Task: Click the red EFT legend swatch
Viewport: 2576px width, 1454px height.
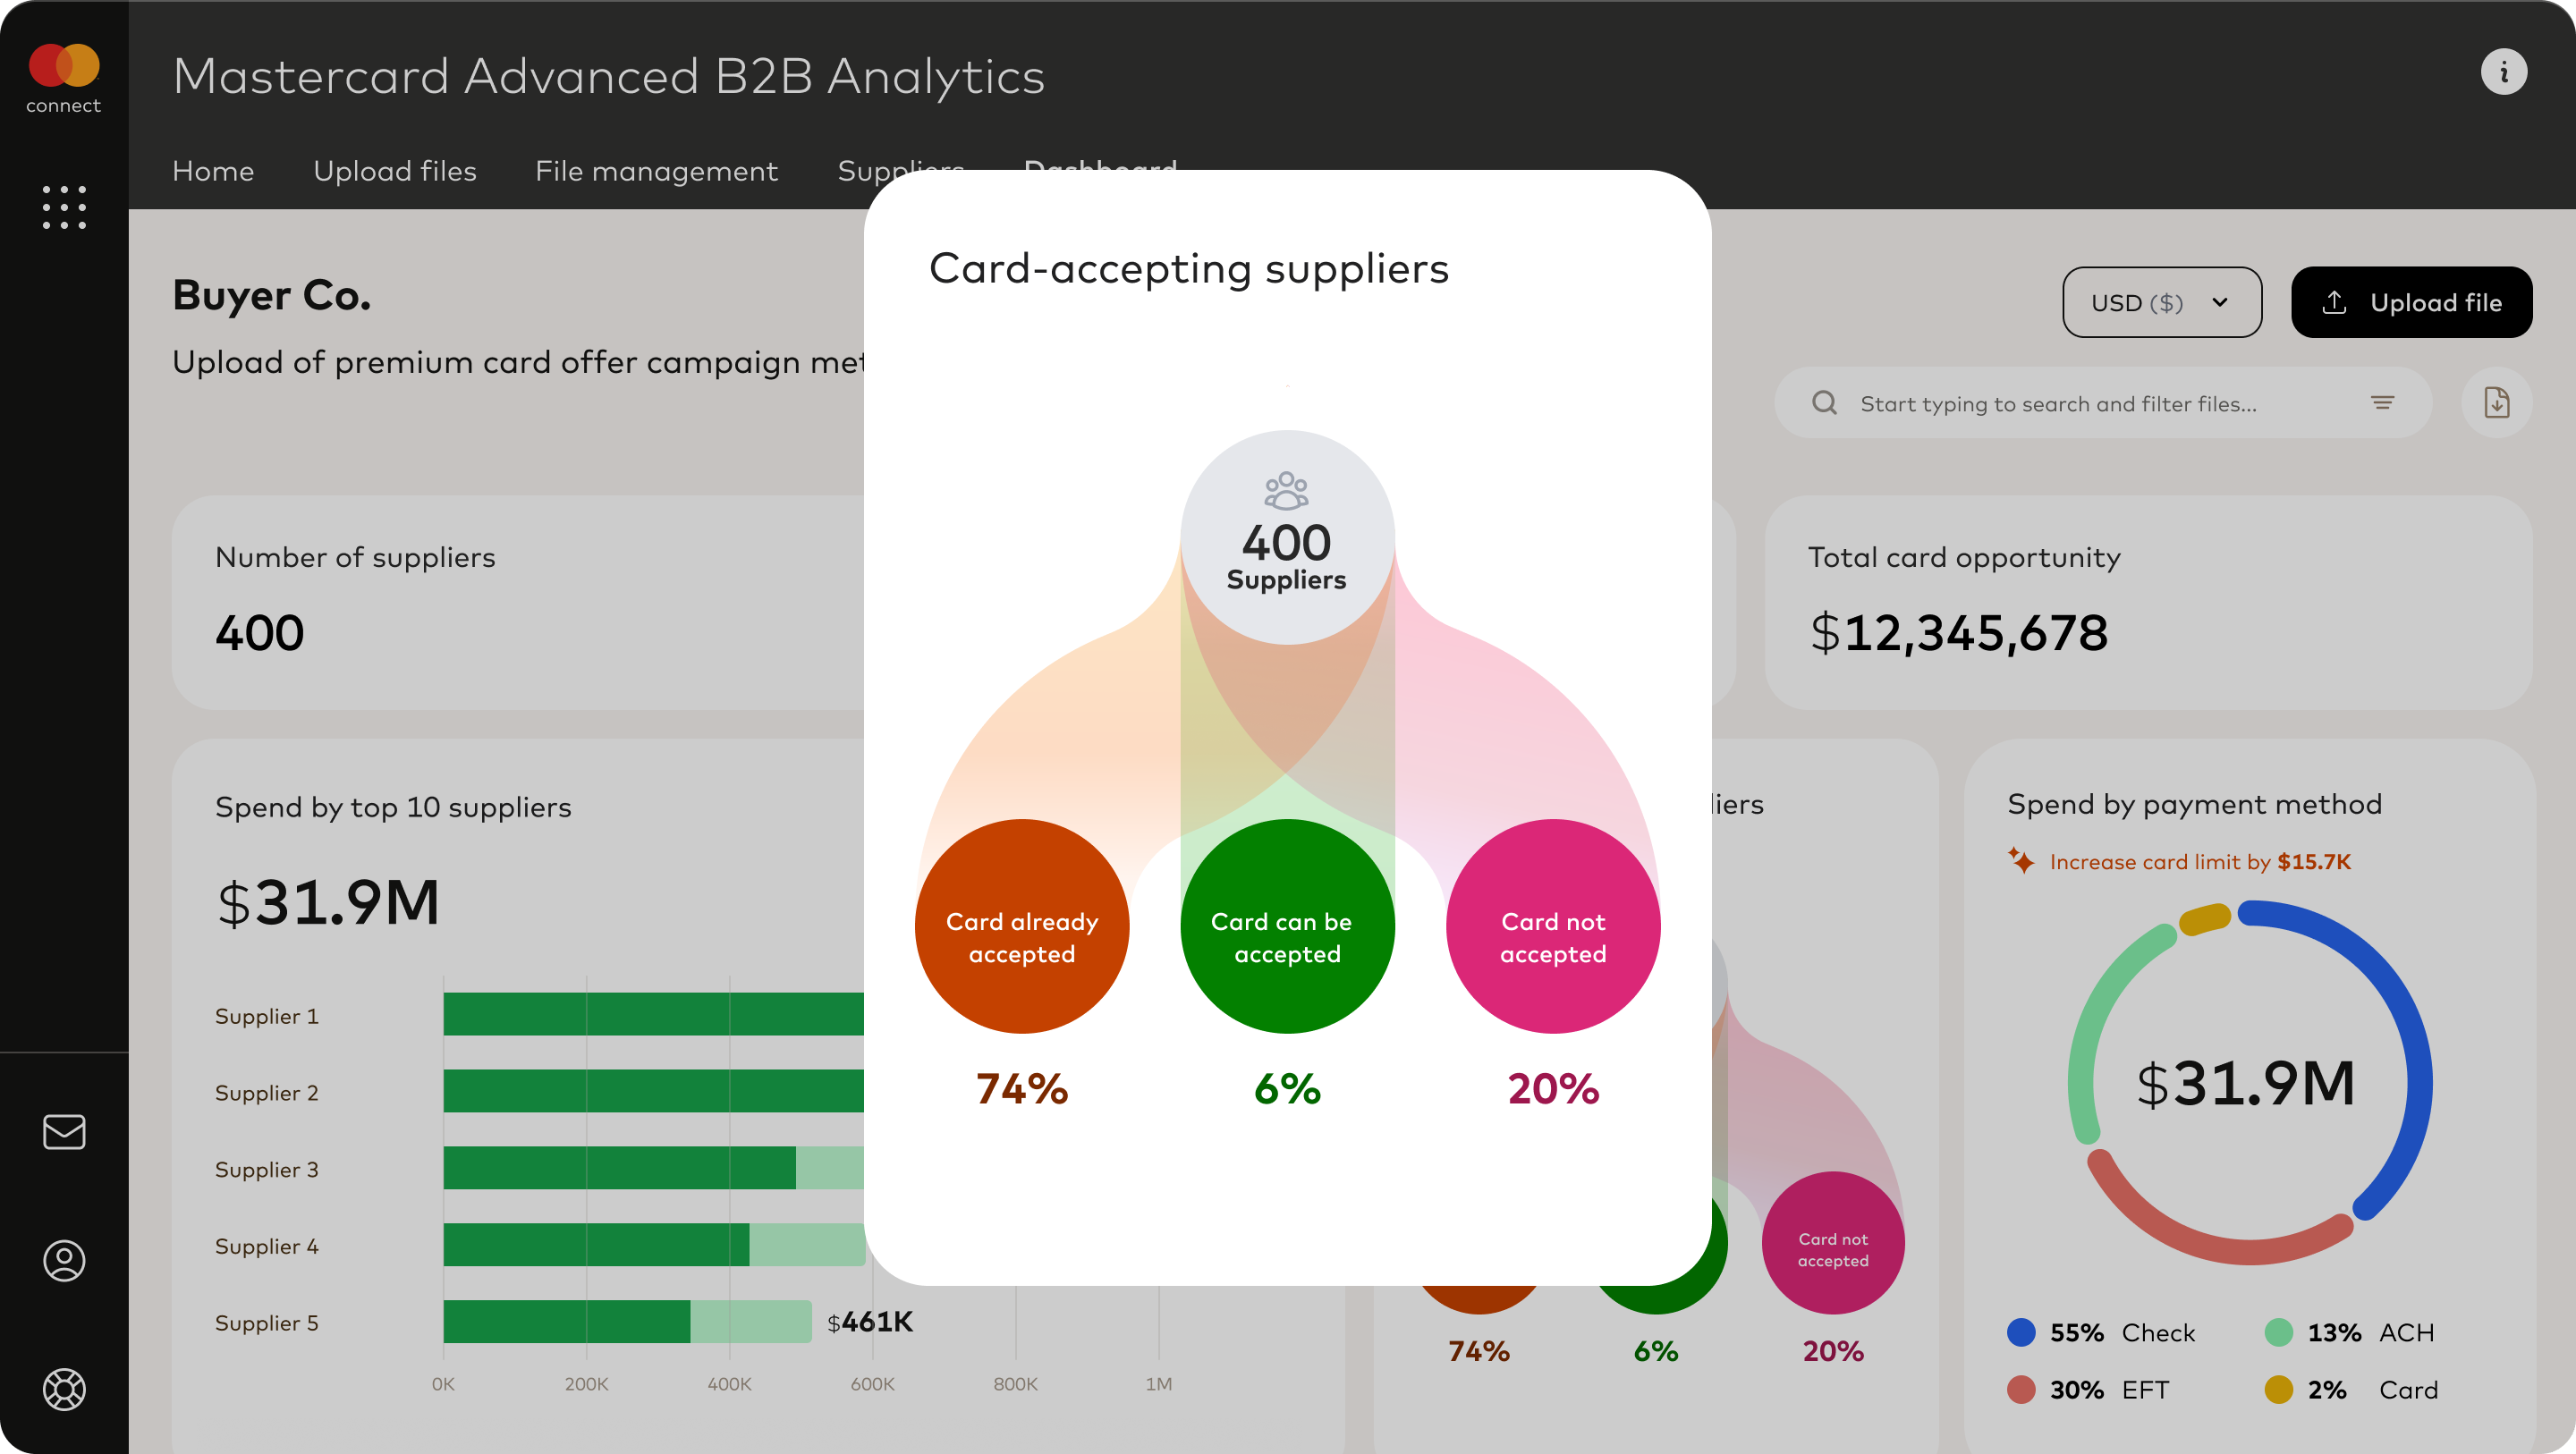Action: [x=2021, y=1390]
